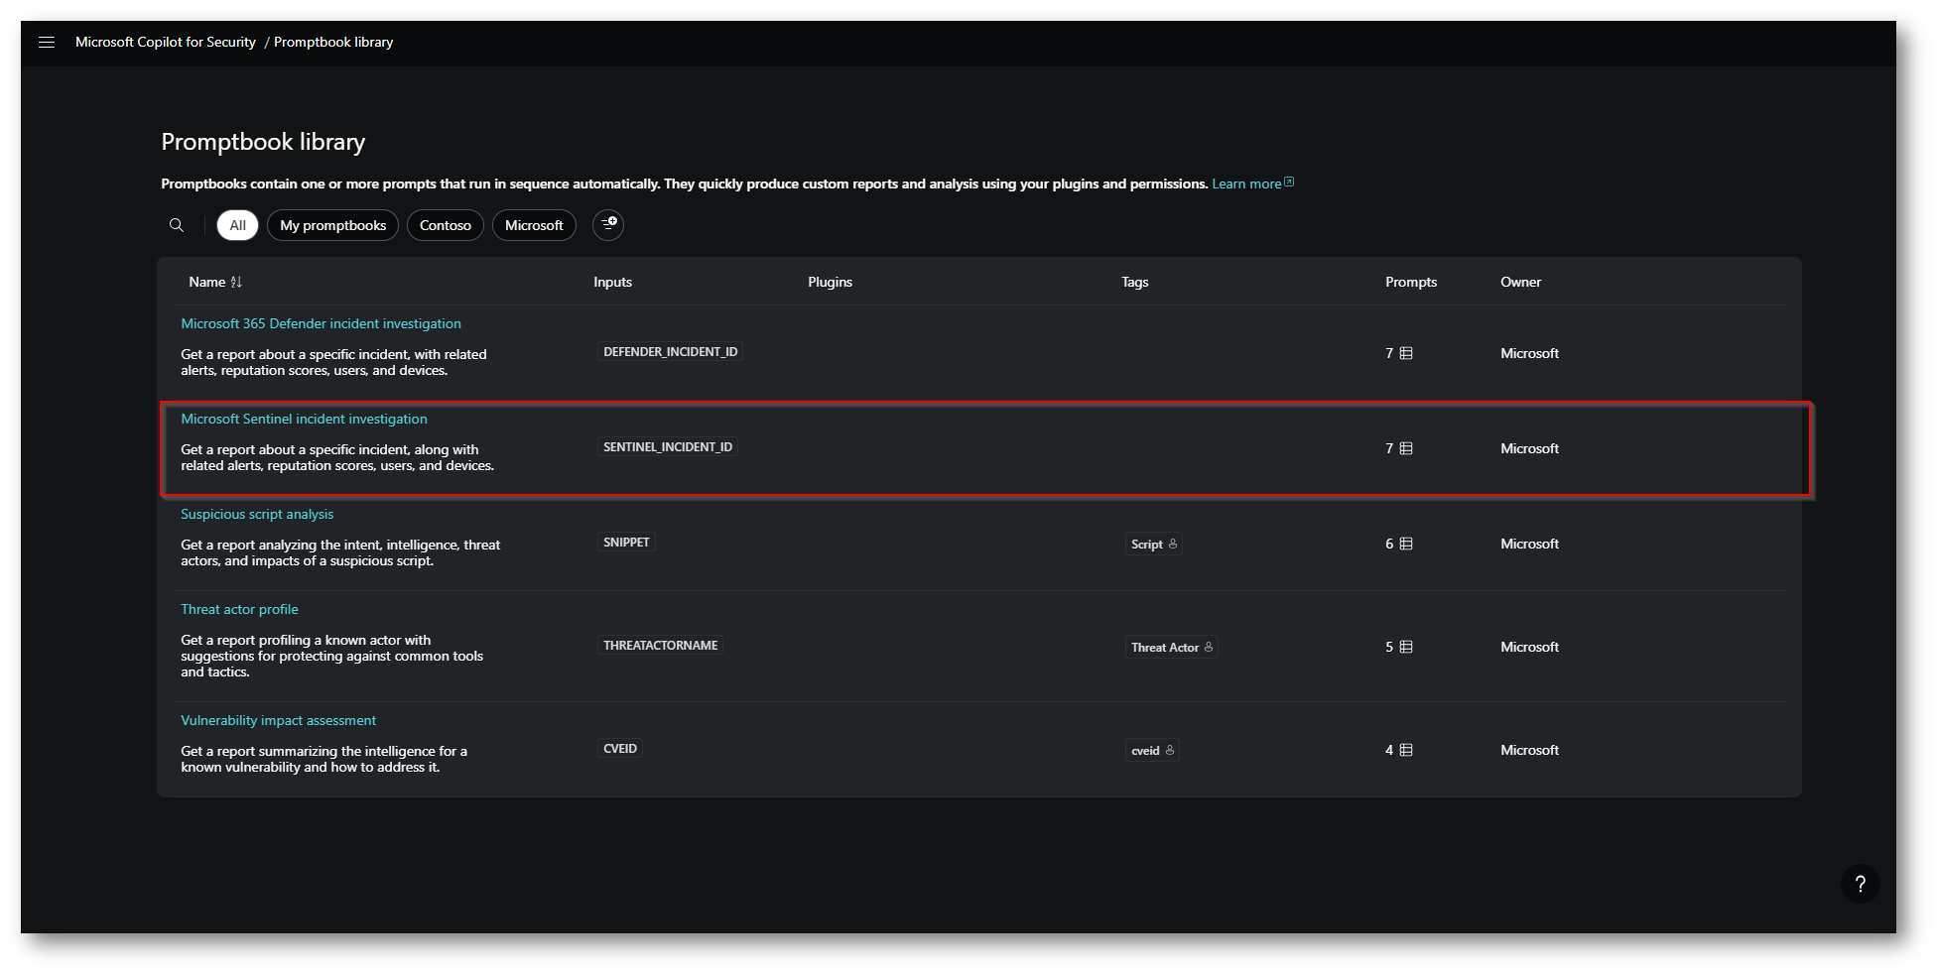Select the All filter pill
The image size is (1938, 975).
coord(237,225)
